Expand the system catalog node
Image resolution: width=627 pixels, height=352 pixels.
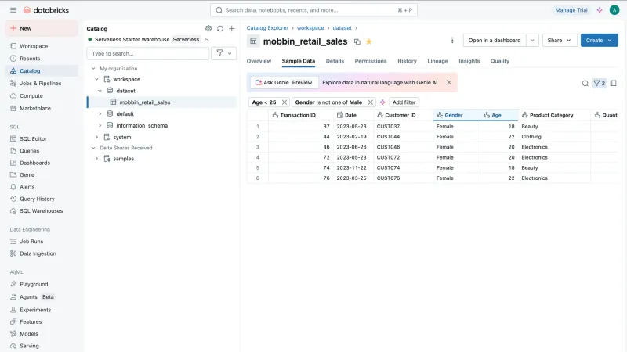tap(96, 137)
